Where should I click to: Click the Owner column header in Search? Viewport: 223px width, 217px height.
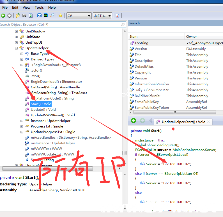[x=192, y=37]
